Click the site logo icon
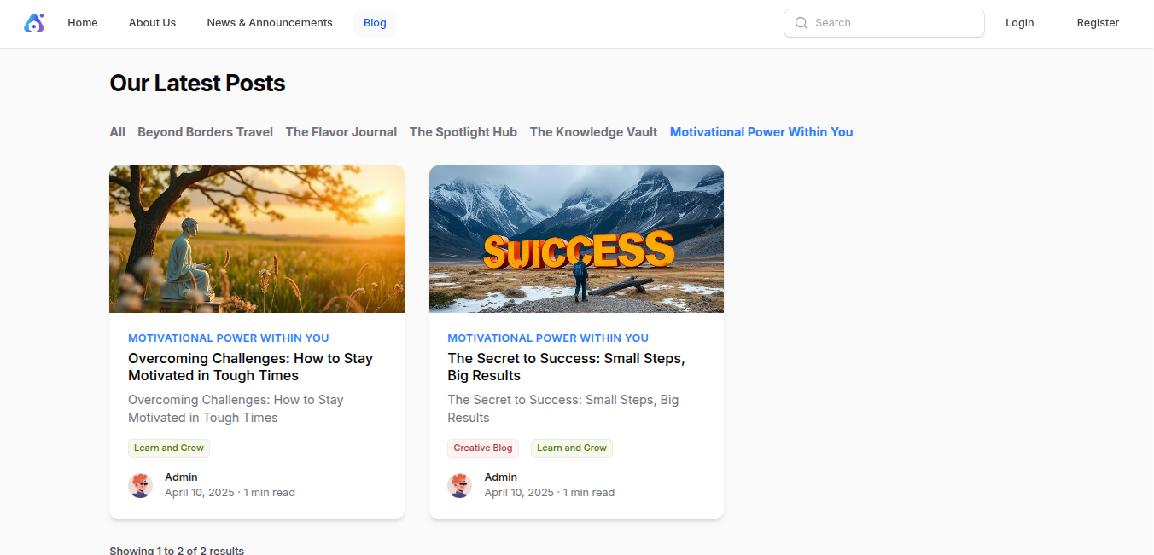This screenshot has width=1154, height=555. [x=33, y=23]
